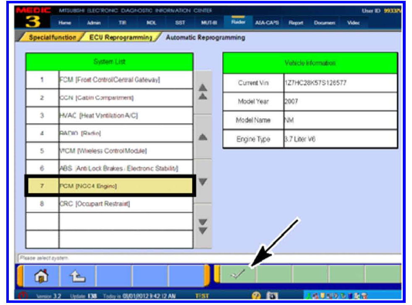Image resolution: width=412 pixels, height=305 pixels.
Task: Jump to bottom with double down arrow
Action: point(202,227)
